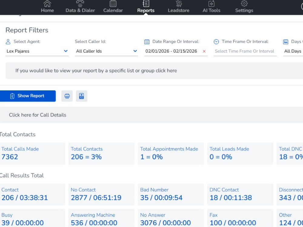Viewport: 303px width, 227px height.
Task: Open the Lex Pajares agent selection
Action: point(37,51)
